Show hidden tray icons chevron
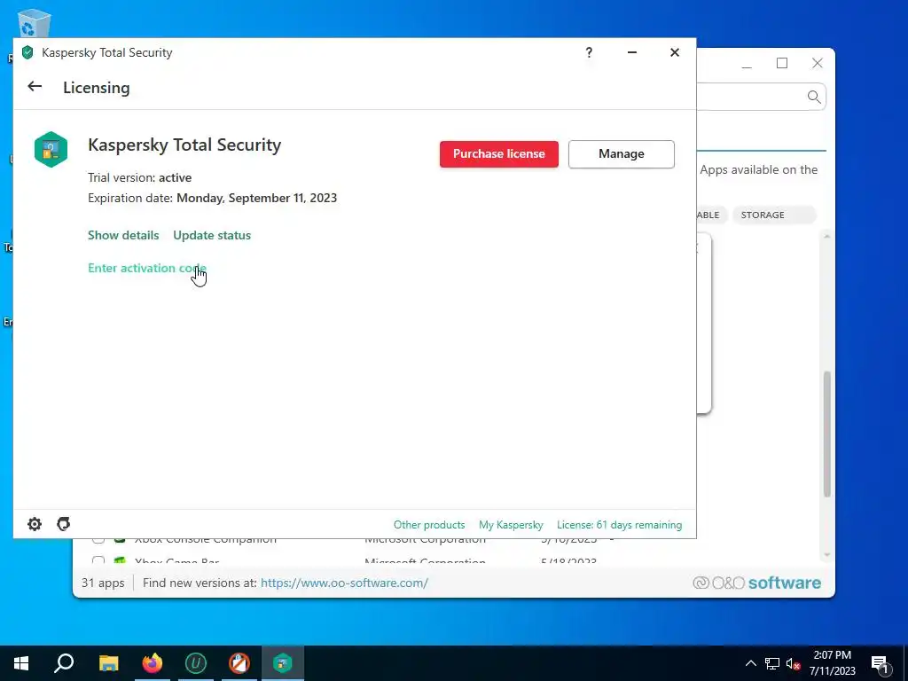The image size is (908, 681). [750, 663]
